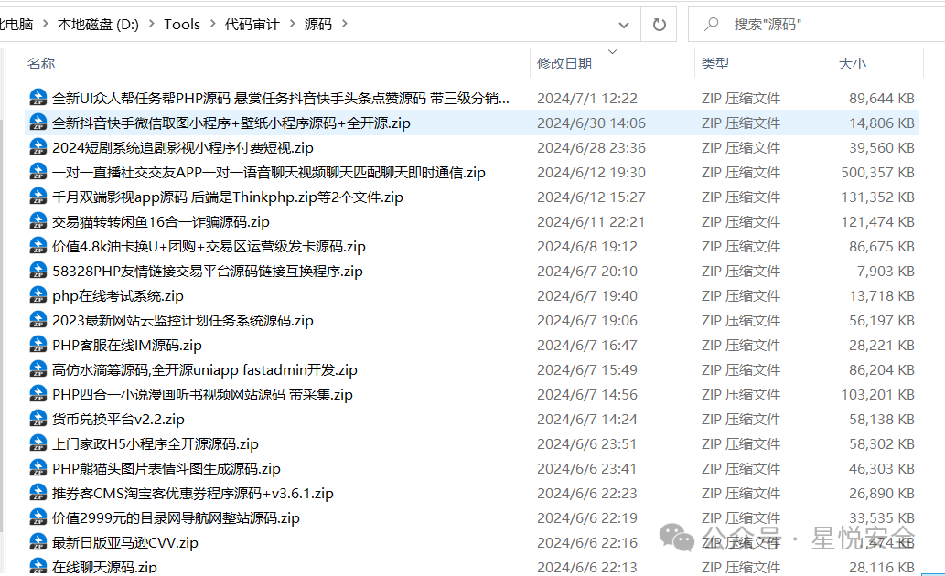Sort by 名称 column header
945x576 pixels.
41,63
